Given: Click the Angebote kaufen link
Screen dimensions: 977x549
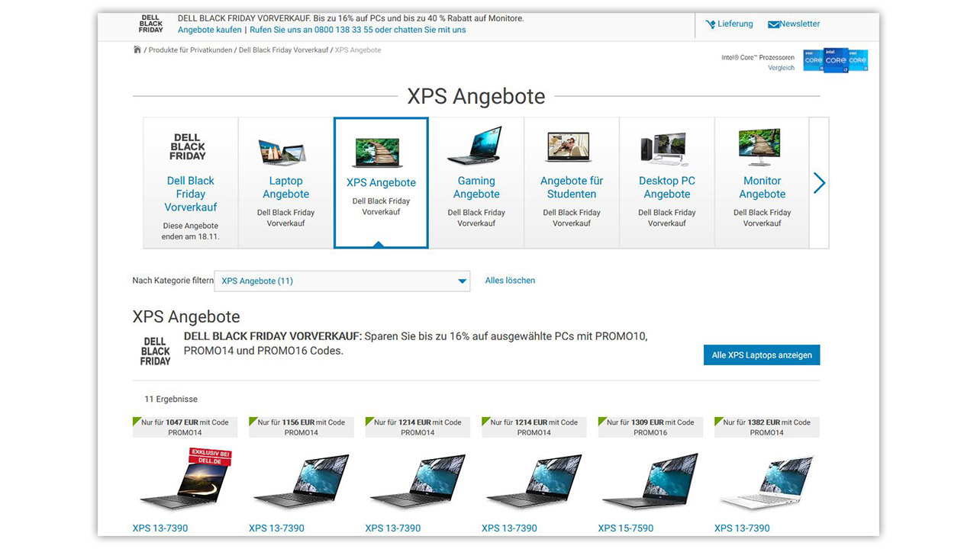Looking at the screenshot, I should (209, 30).
